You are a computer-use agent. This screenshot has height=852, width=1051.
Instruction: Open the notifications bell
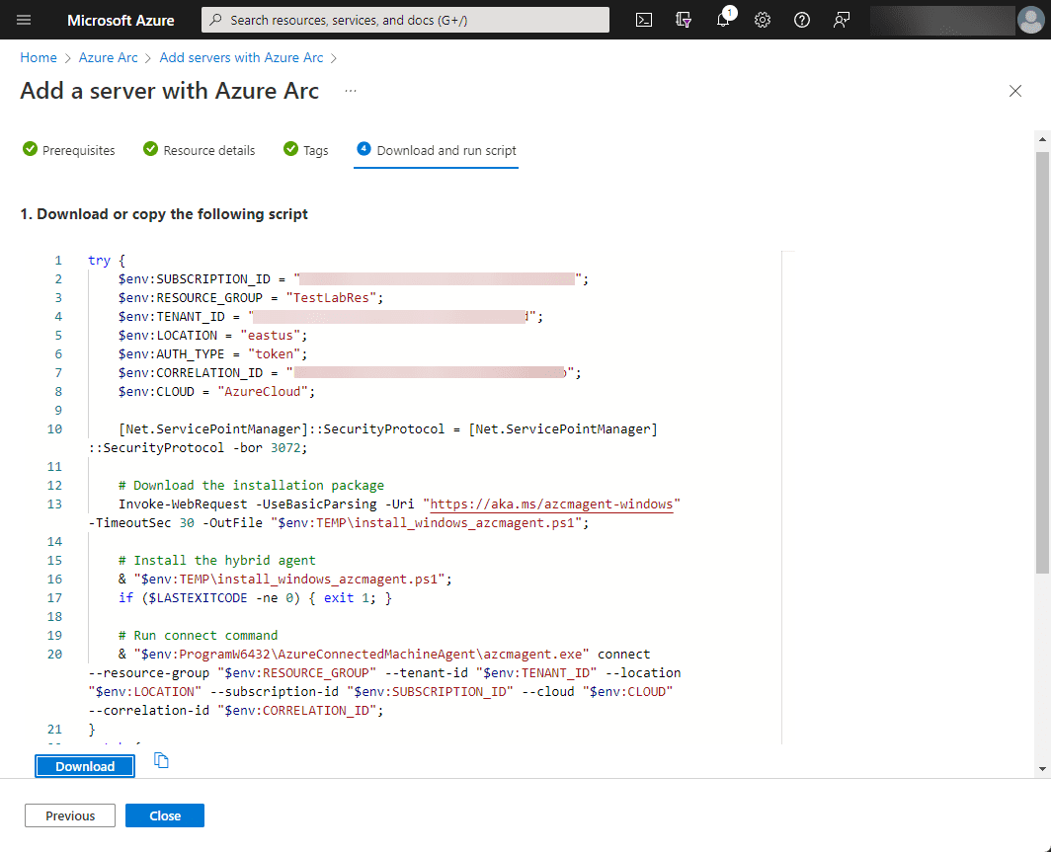click(x=723, y=20)
